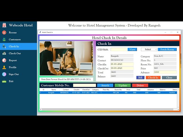
Task: Open the Report menu label
Action: (x=13, y=60)
